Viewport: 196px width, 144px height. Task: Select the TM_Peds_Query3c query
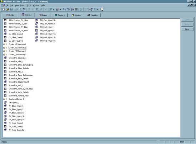pyautogui.click(x=48, y=41)
